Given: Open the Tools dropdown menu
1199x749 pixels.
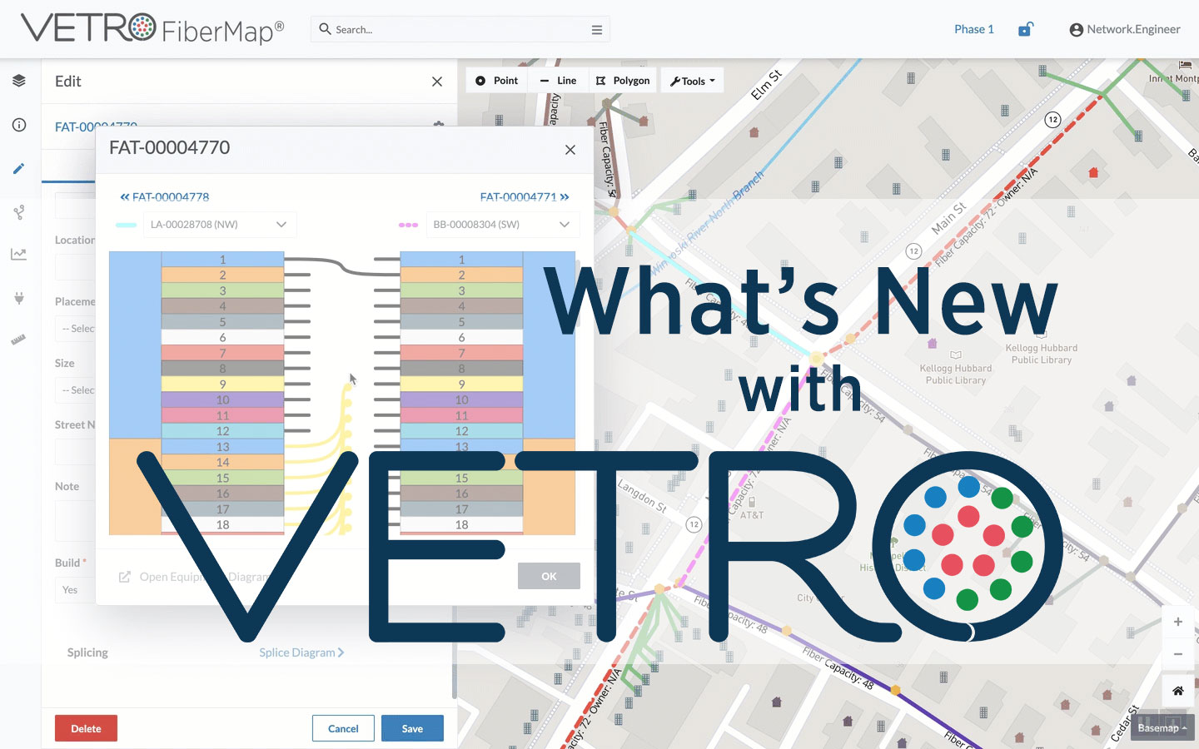Looking at the screenshot, I should 692,80.
